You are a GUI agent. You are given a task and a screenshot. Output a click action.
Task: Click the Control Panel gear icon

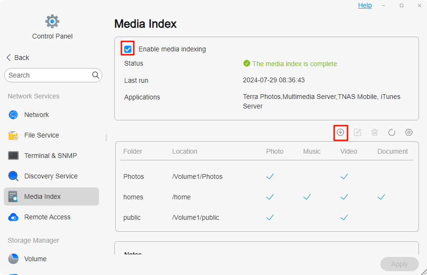[52, 21]
